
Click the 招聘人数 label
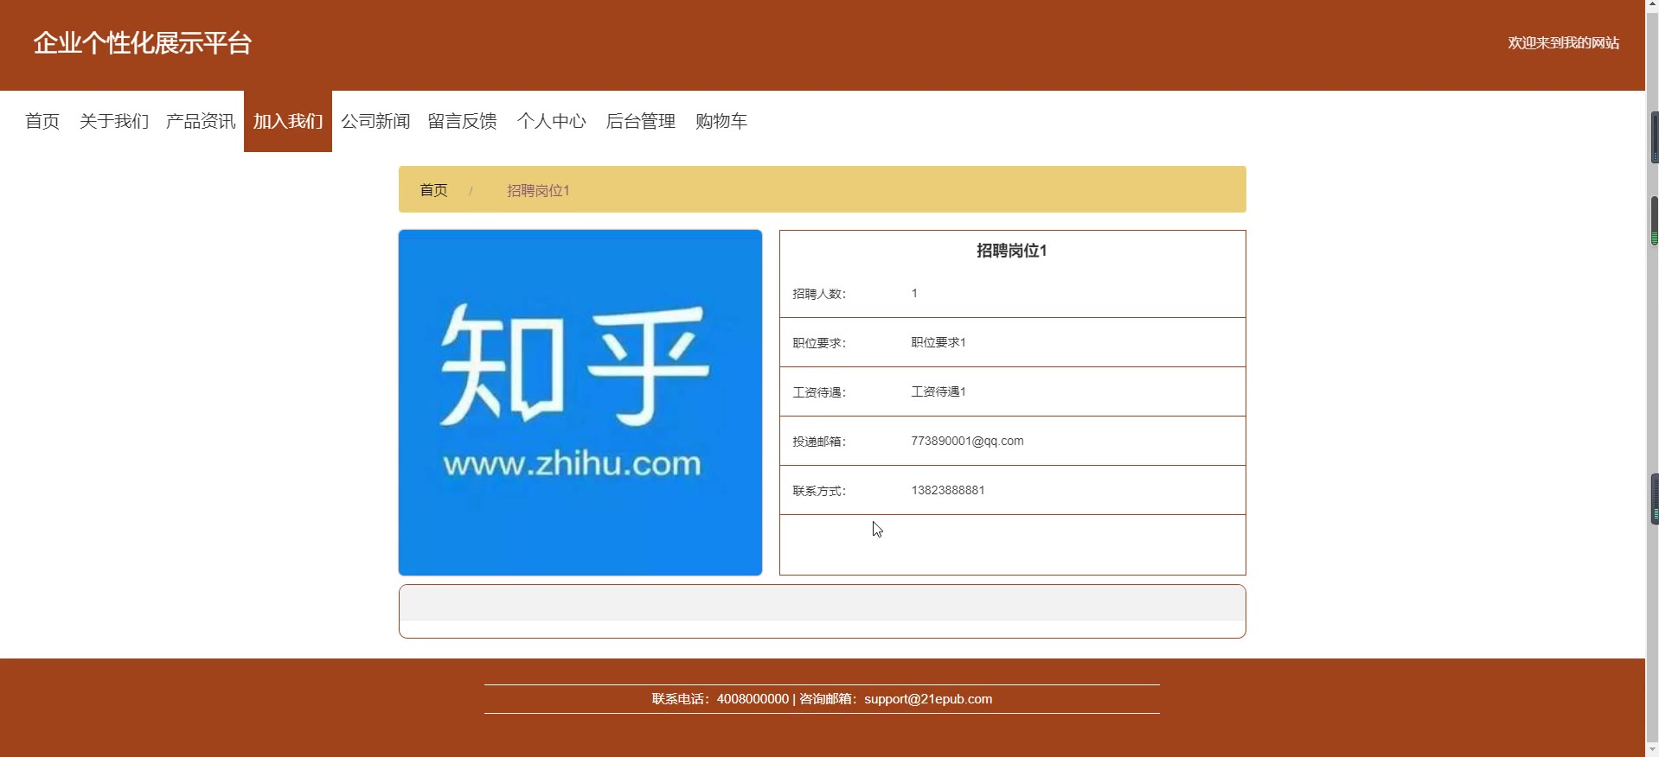point(819,294)
